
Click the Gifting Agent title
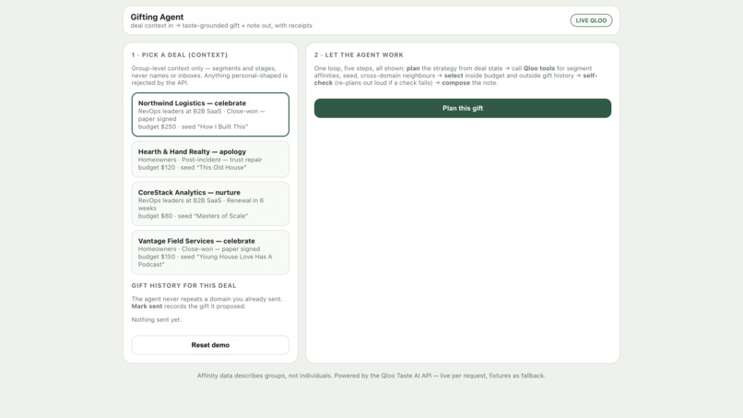coord(157,18)
